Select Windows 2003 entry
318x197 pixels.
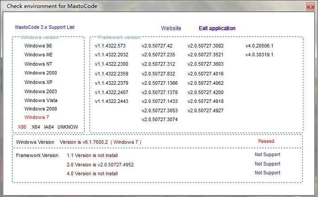tap(41, 91)
